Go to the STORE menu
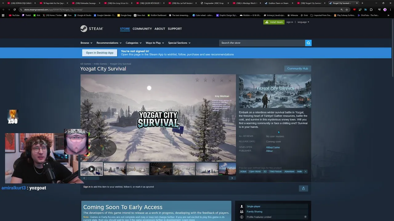This screenshot has width=394, height=221. 125,29
